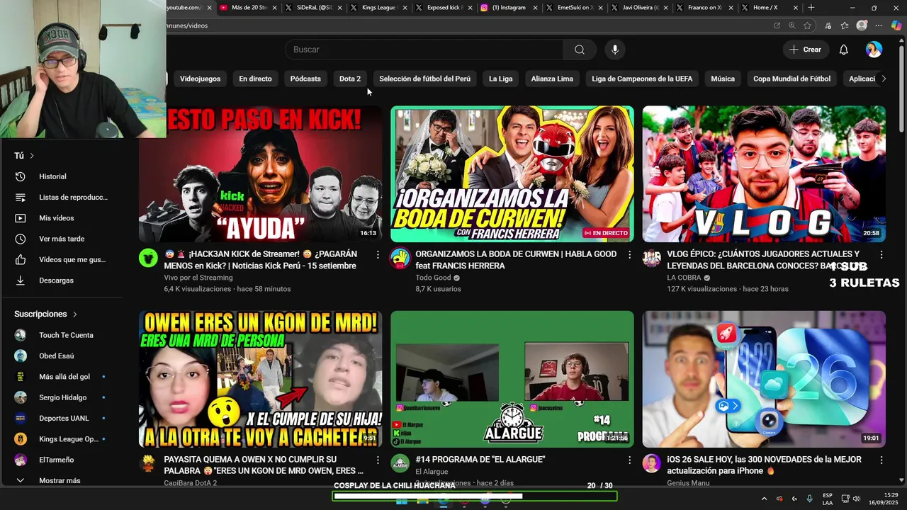Image resolution: width=907 pixels, height=510 pixels.
Task: Expand Mostrar más subscriptions
Action: (61, 480)
